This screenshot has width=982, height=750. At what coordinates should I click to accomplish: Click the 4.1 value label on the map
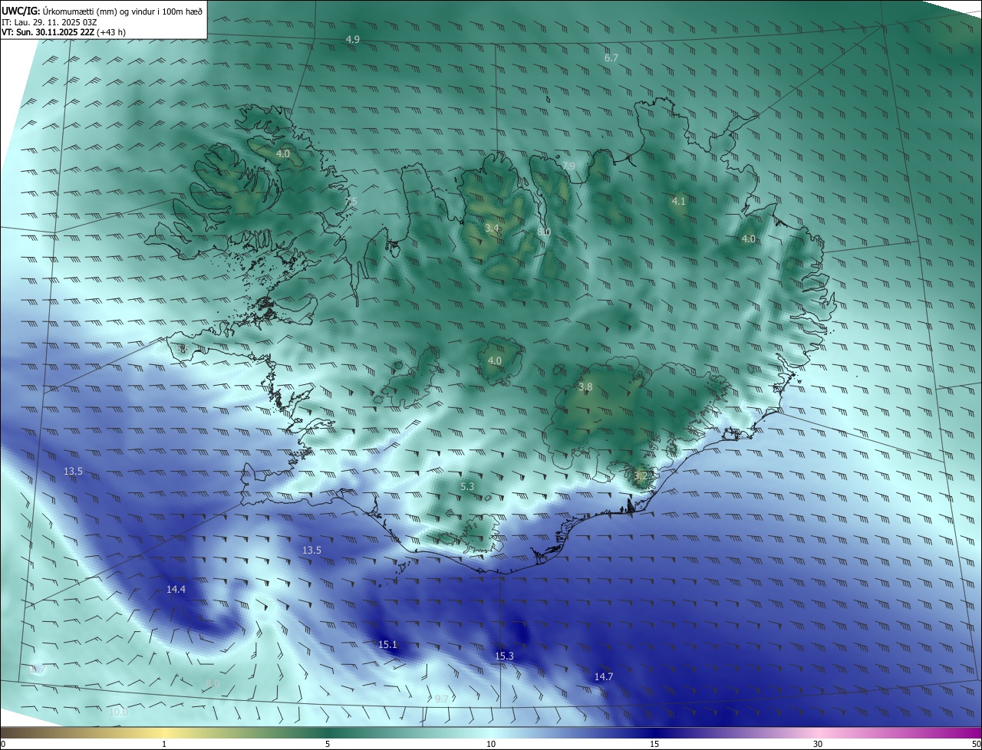coord(678,201)
